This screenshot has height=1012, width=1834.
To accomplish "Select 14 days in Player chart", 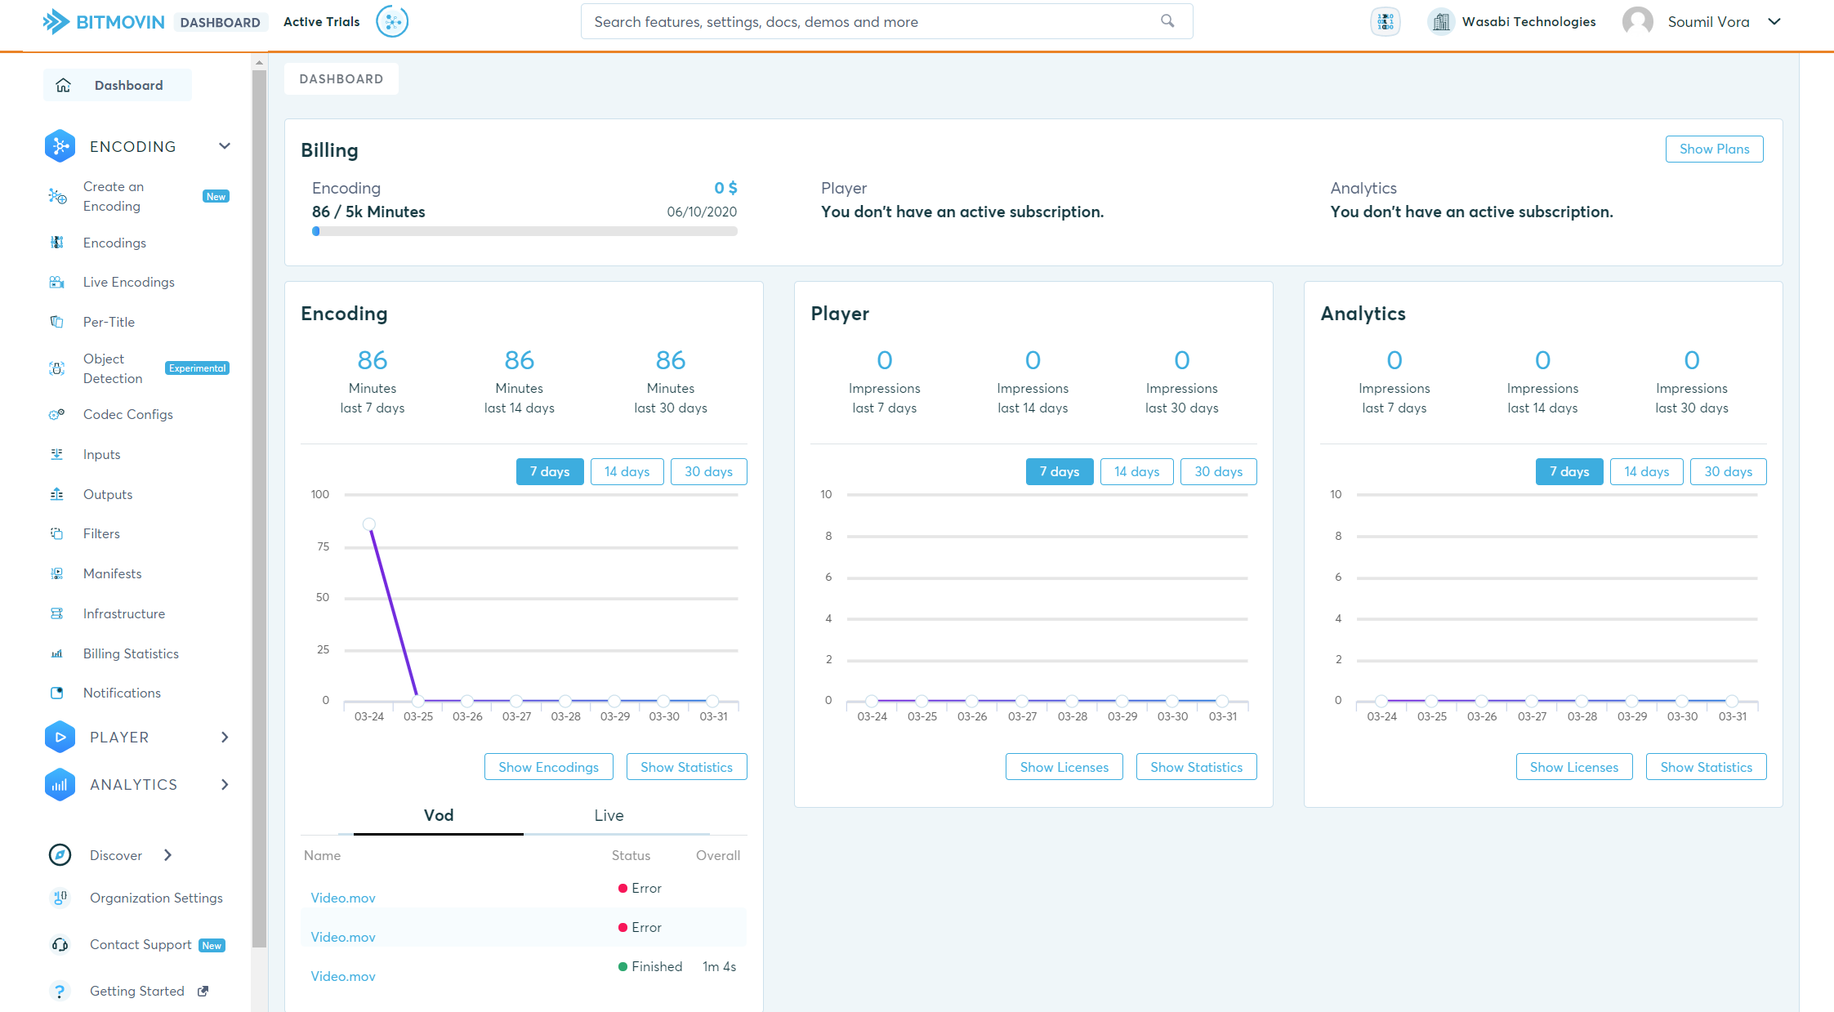I will [x=1137, y=471].
